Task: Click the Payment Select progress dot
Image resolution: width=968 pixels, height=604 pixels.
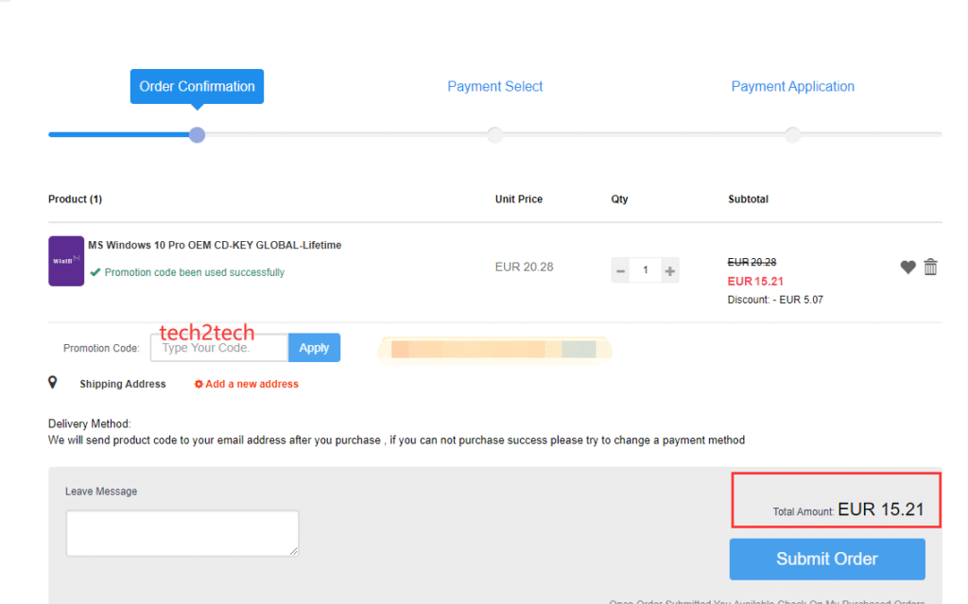Action: (494, 135)
